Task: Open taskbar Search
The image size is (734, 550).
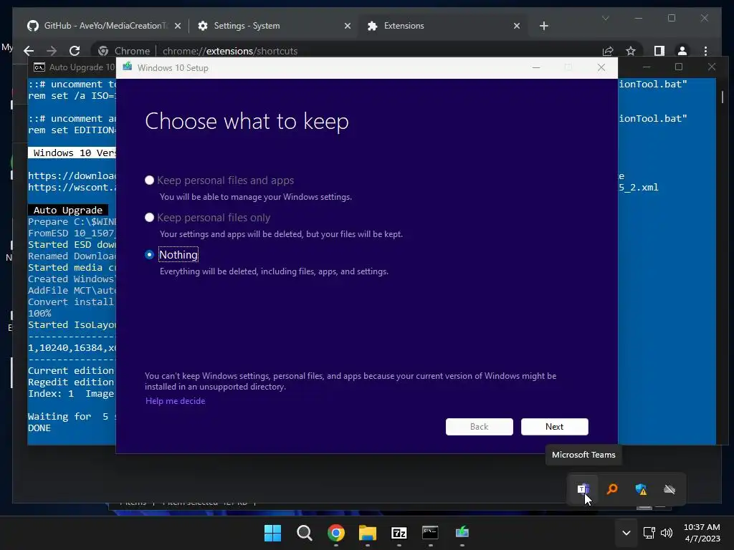Action: coord(304,533)
